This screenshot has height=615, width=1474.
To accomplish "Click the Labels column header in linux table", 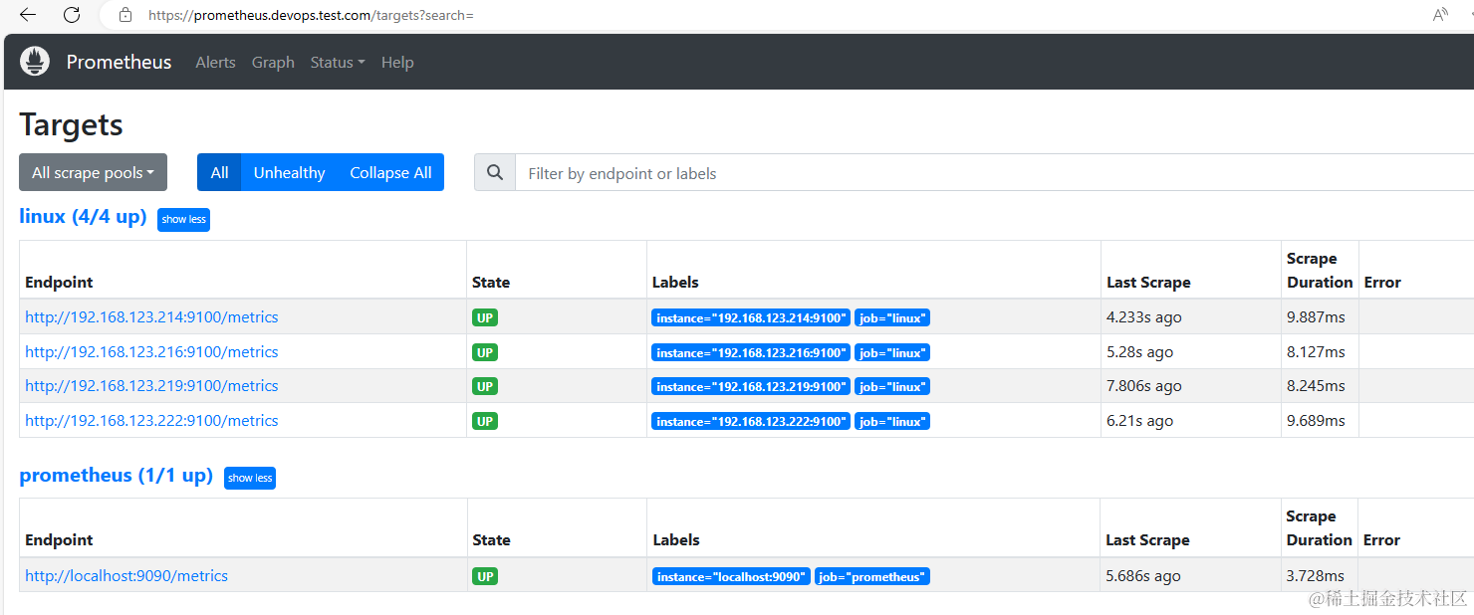I will (x=675, y=282).
